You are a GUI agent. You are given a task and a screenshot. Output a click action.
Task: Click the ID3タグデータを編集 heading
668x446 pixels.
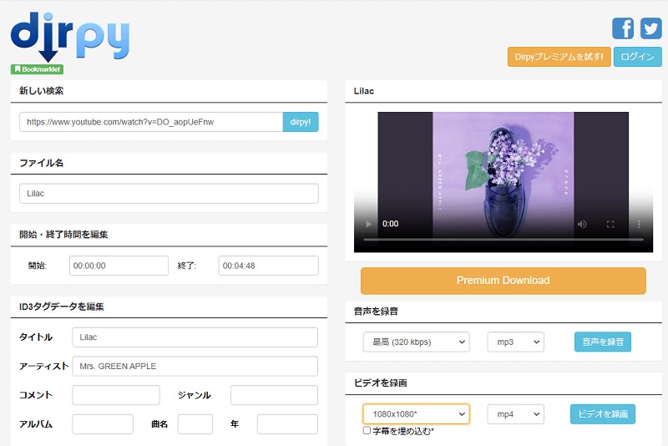pos(62,307)
